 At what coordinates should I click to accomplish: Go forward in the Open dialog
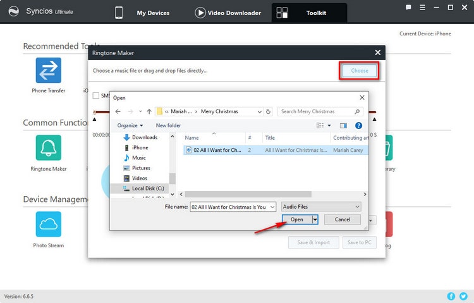click(x=130, y=112)
